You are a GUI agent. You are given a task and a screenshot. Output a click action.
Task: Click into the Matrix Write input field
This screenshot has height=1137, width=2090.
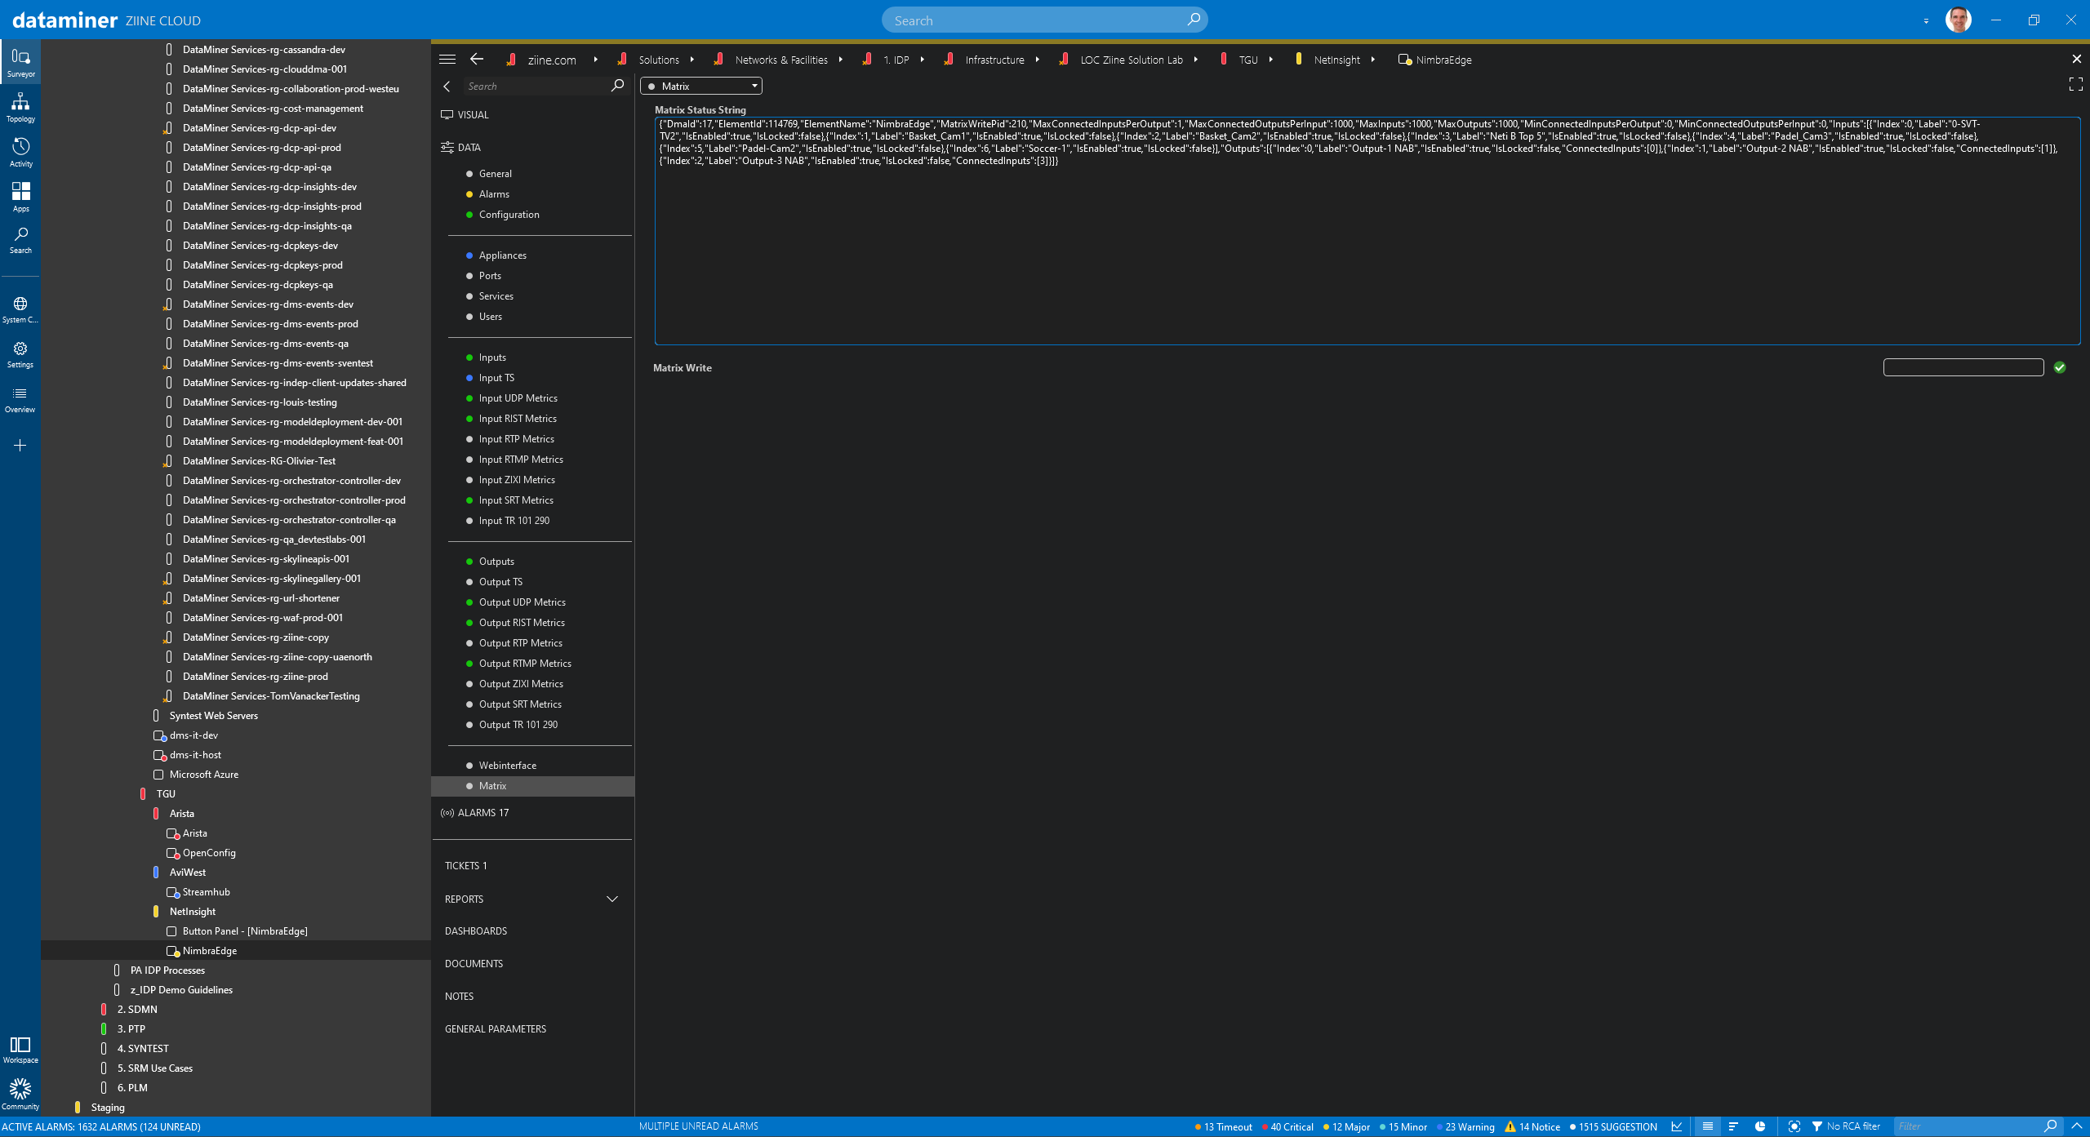pyautogui.click(x=1963, y=367)
